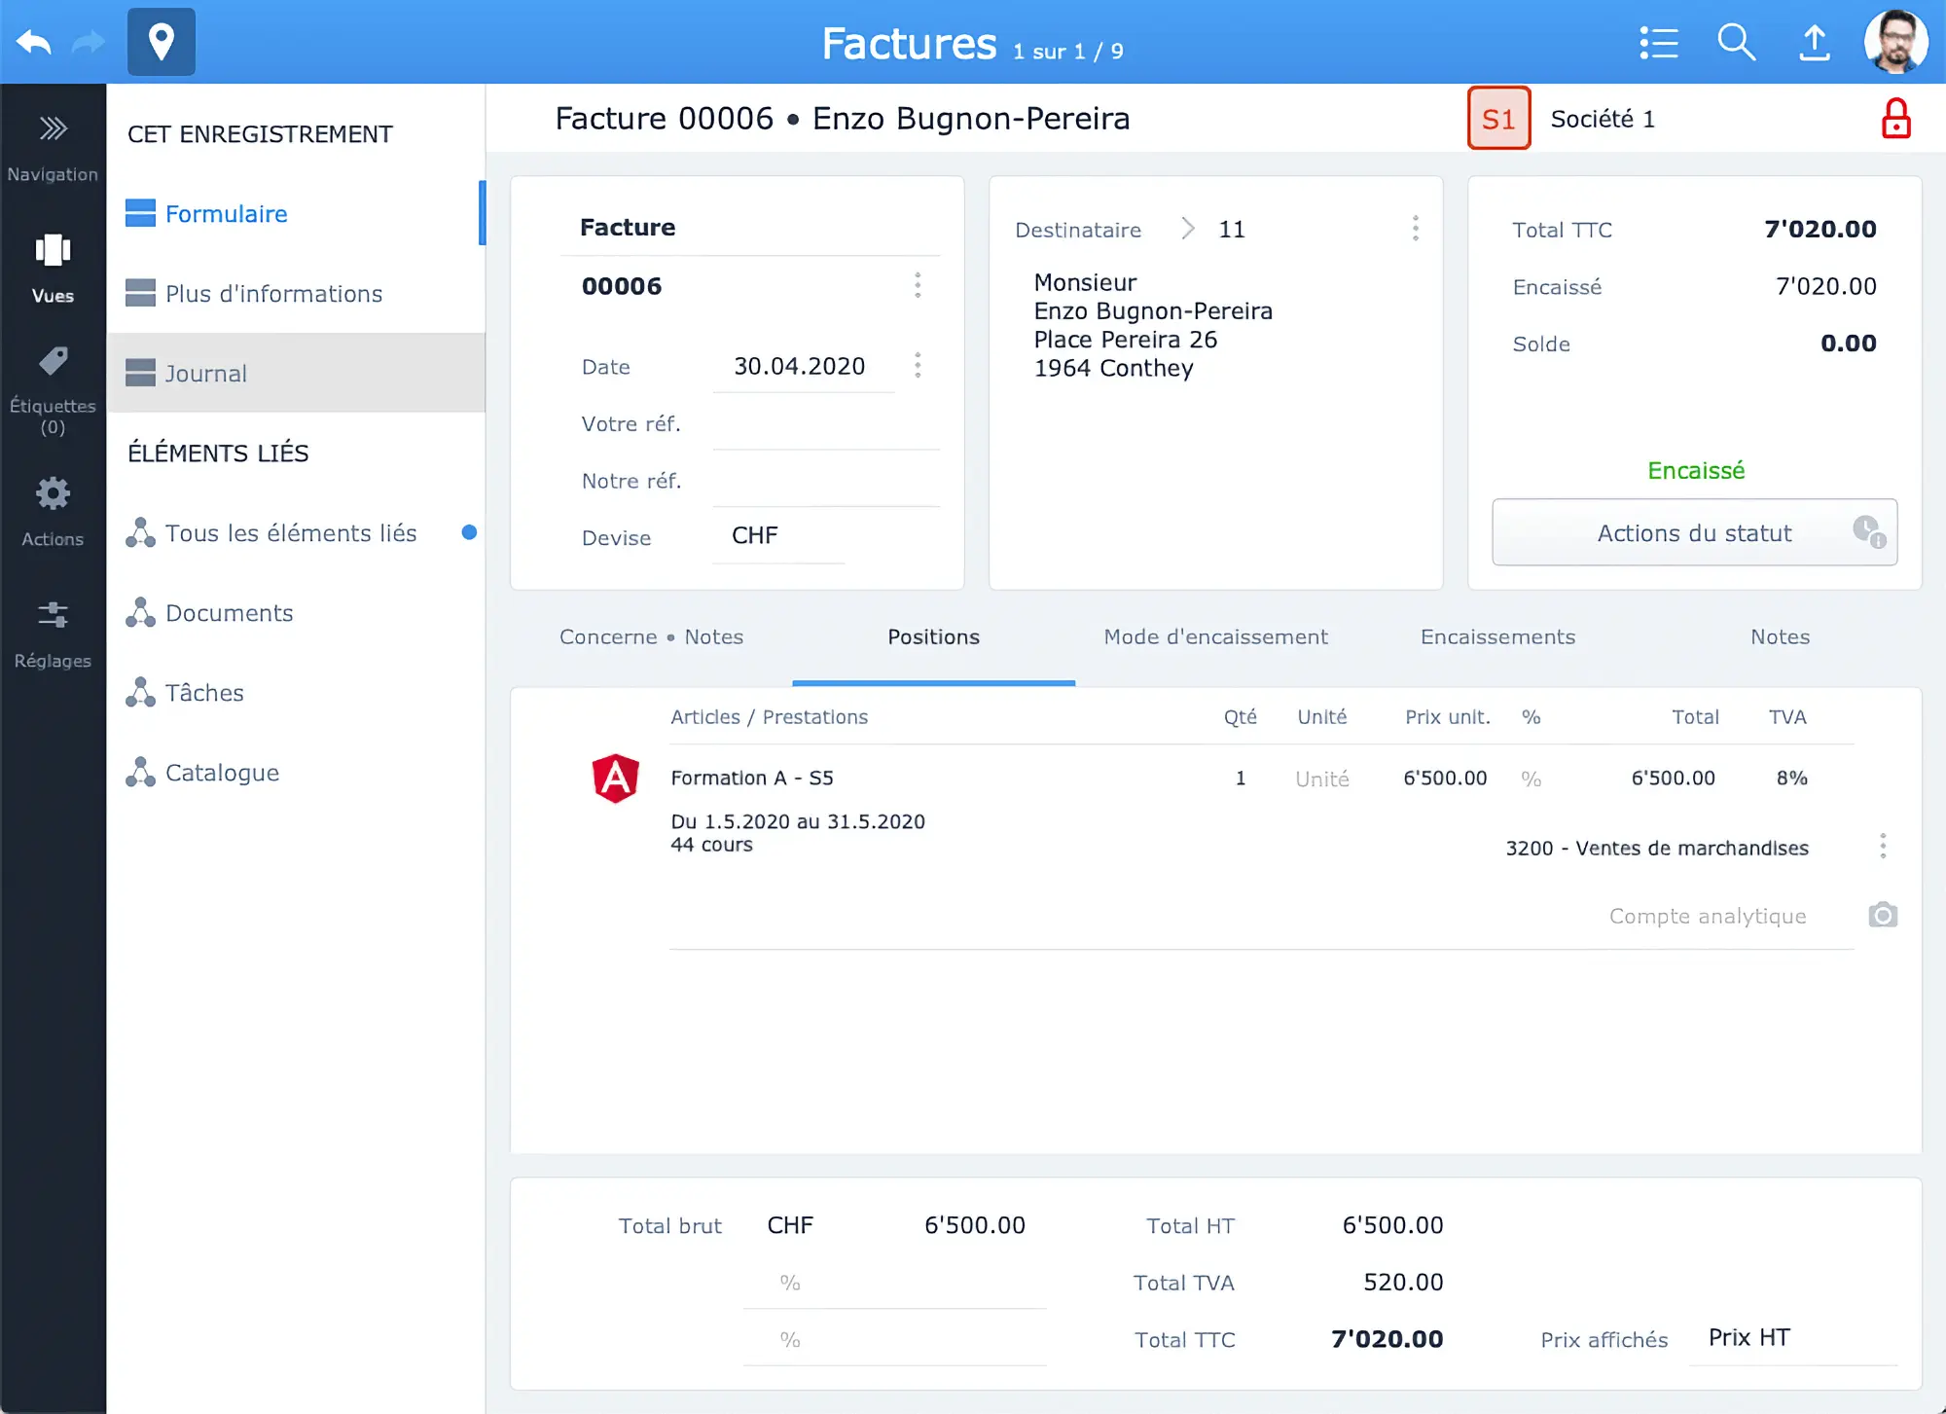Click the undo back arrow icon

tap(34, 42)
